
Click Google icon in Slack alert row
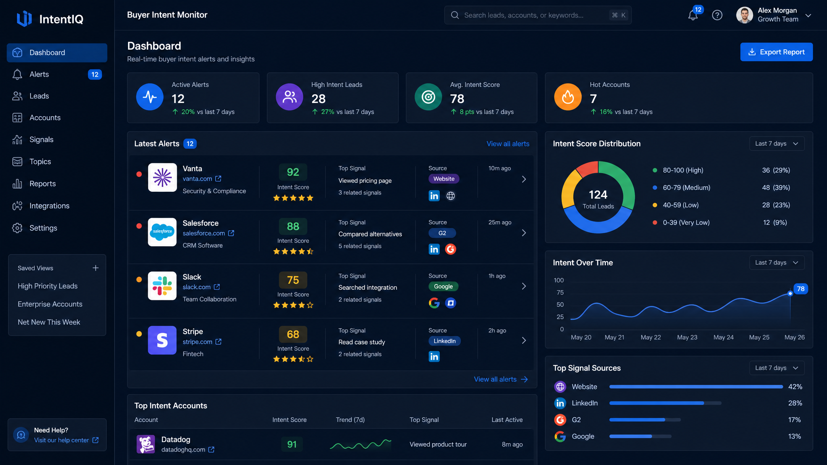434,303
